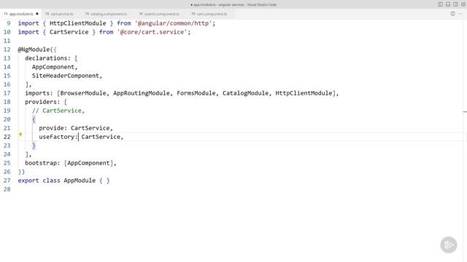Toggle the bottom panel layout icon
467x262 pixels.
tap(448, 4)
